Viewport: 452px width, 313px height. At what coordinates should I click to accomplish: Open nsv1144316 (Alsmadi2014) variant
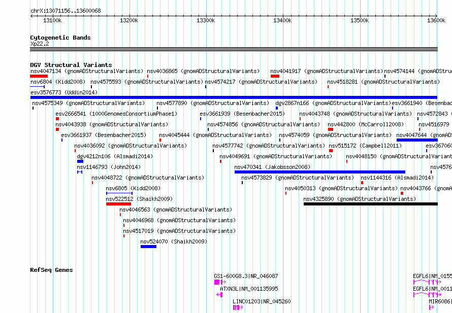click(x=398, y=178)
